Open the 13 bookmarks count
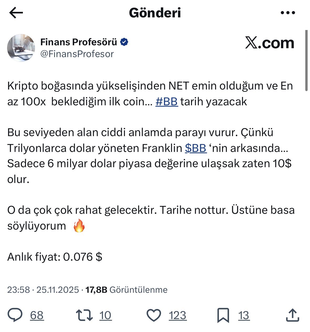The image size is (310, 332). (x=244, y=315)
